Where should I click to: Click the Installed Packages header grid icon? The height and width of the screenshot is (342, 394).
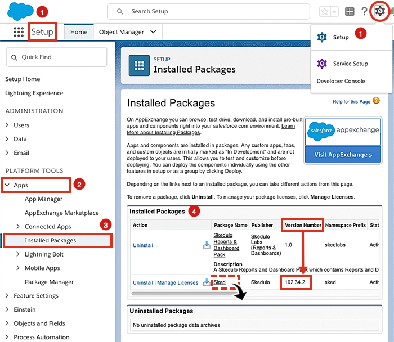click(139, 65)
